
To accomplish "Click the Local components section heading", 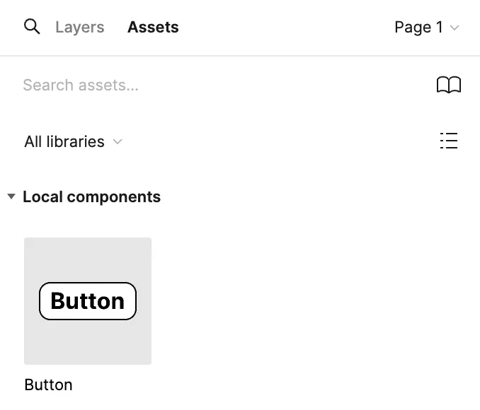I will point(91,197).
